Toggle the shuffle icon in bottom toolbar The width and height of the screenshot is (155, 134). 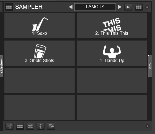(30, 126)
